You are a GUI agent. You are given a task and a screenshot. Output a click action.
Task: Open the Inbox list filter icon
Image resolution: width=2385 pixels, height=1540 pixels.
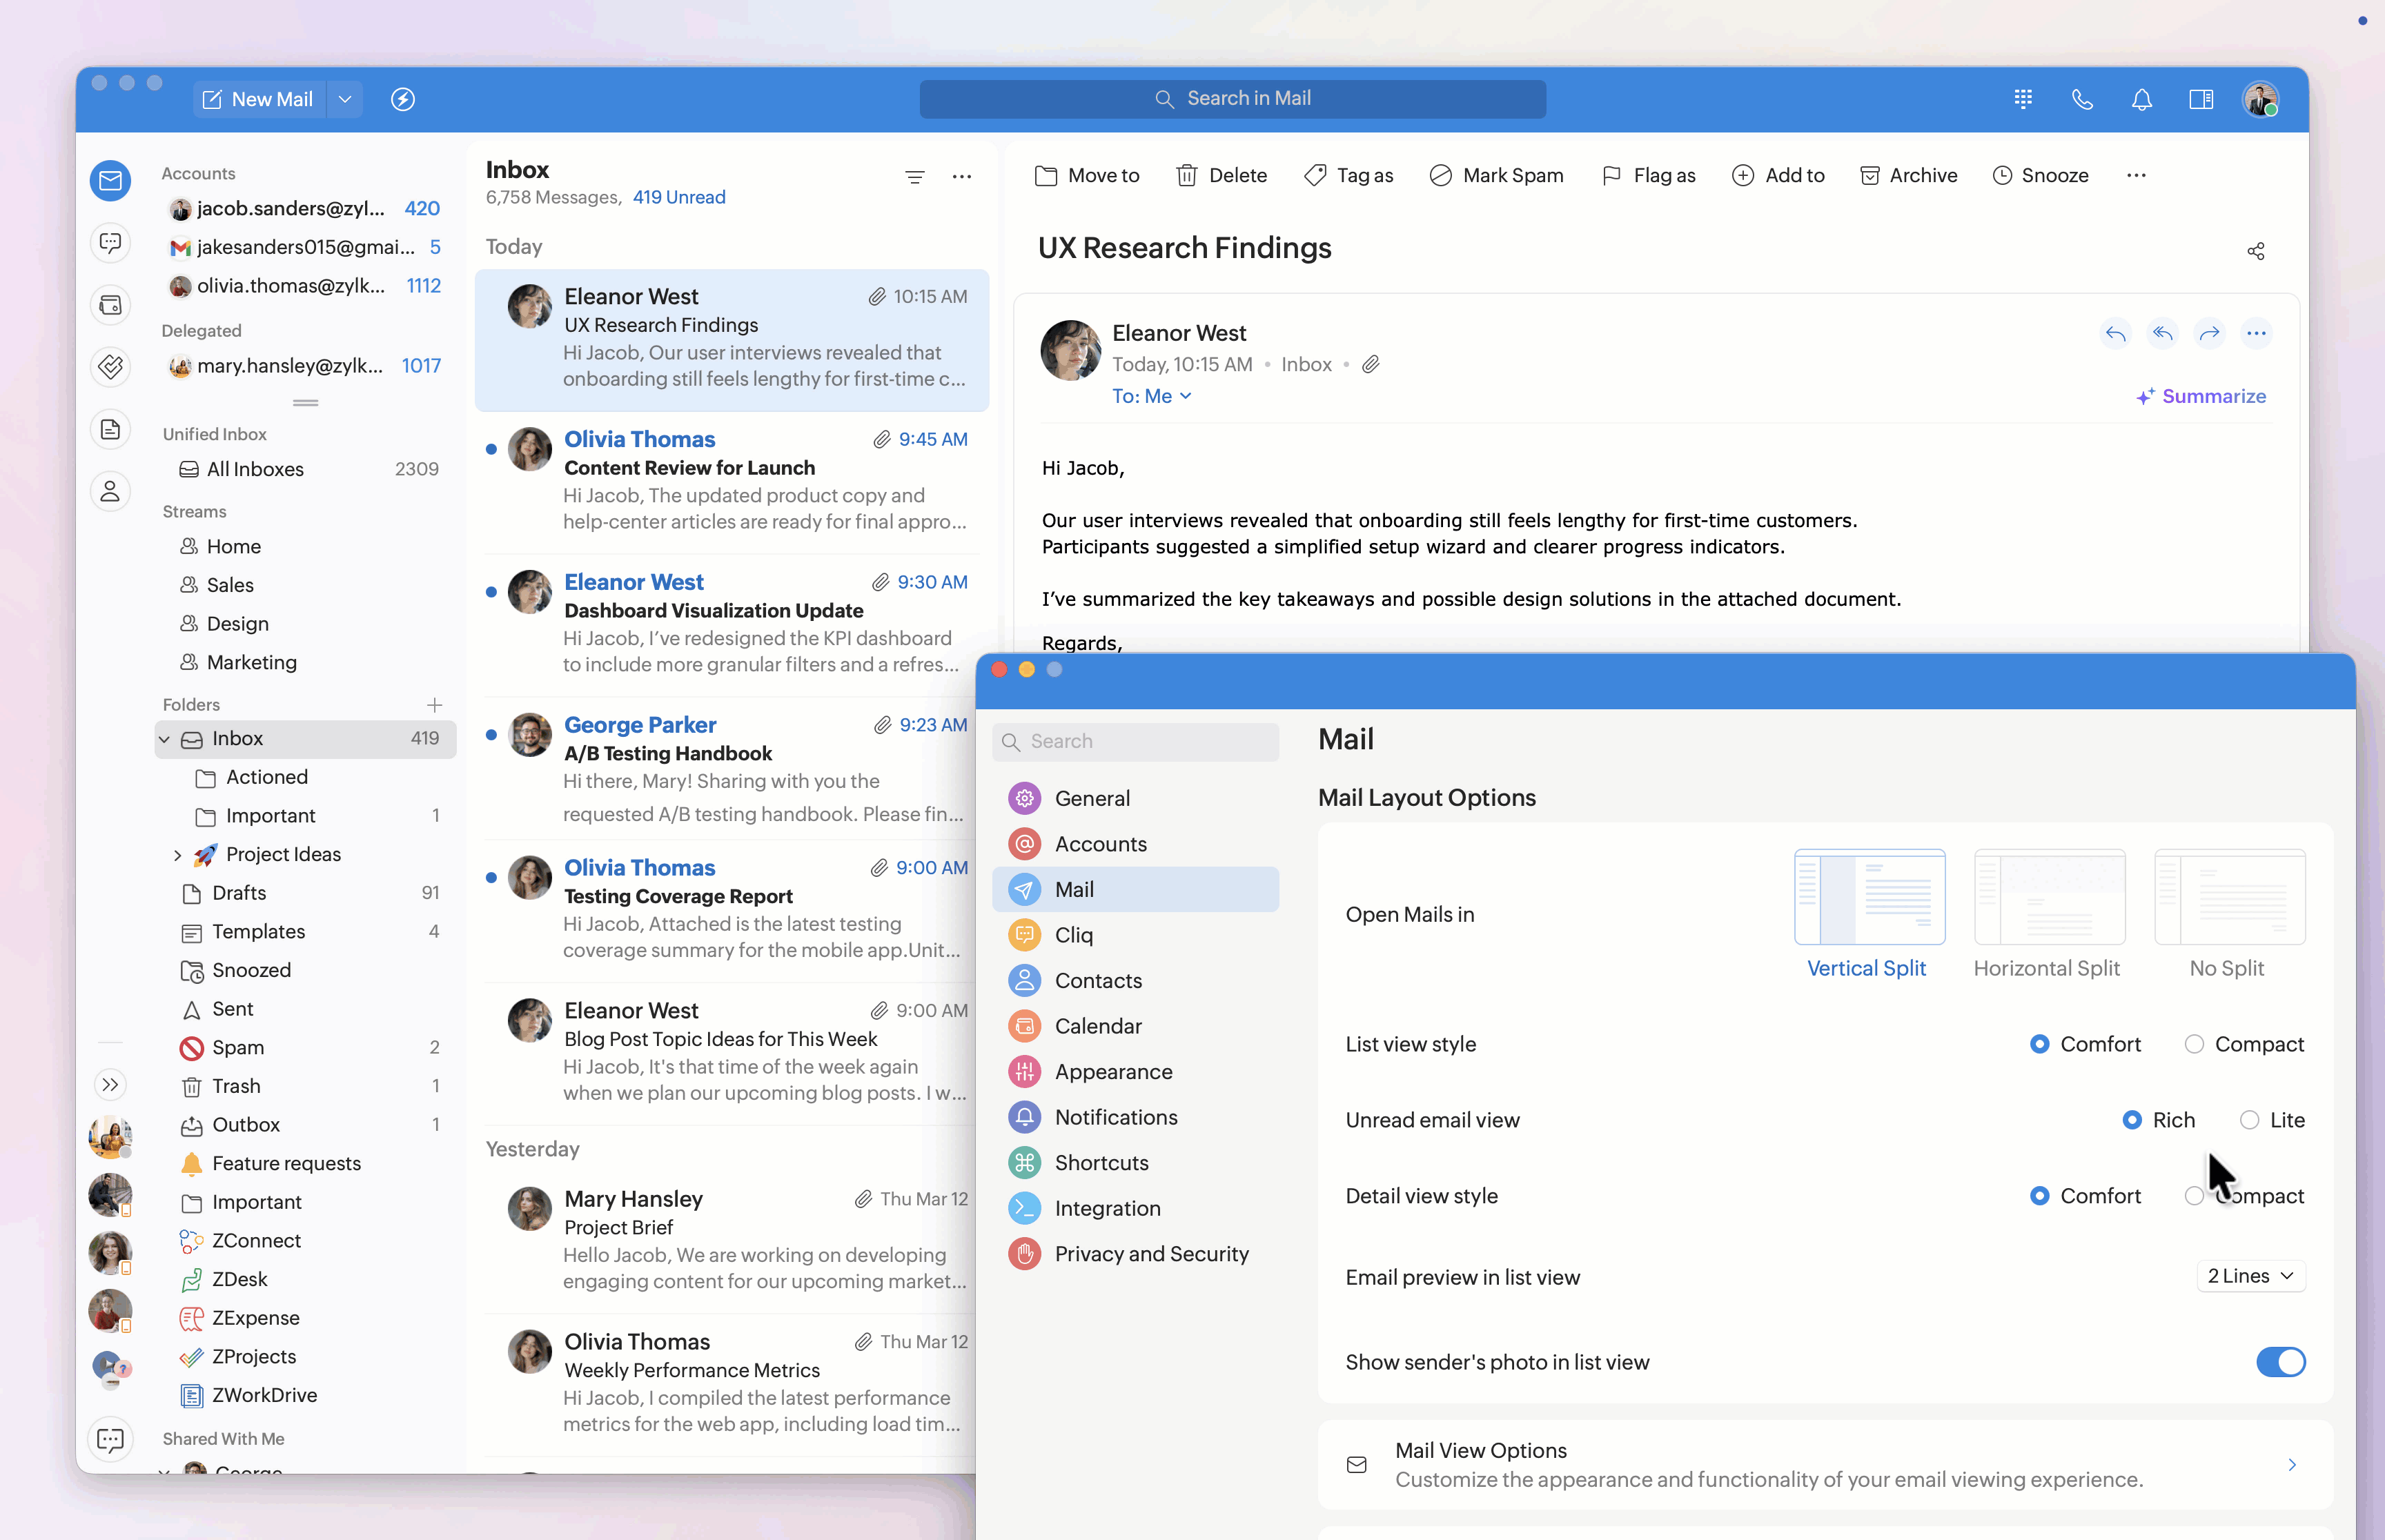click(x=914, y=177)
